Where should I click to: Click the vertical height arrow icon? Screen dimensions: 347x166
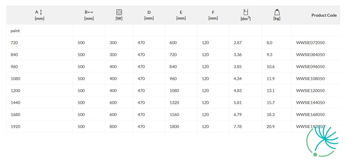[41, 12]
